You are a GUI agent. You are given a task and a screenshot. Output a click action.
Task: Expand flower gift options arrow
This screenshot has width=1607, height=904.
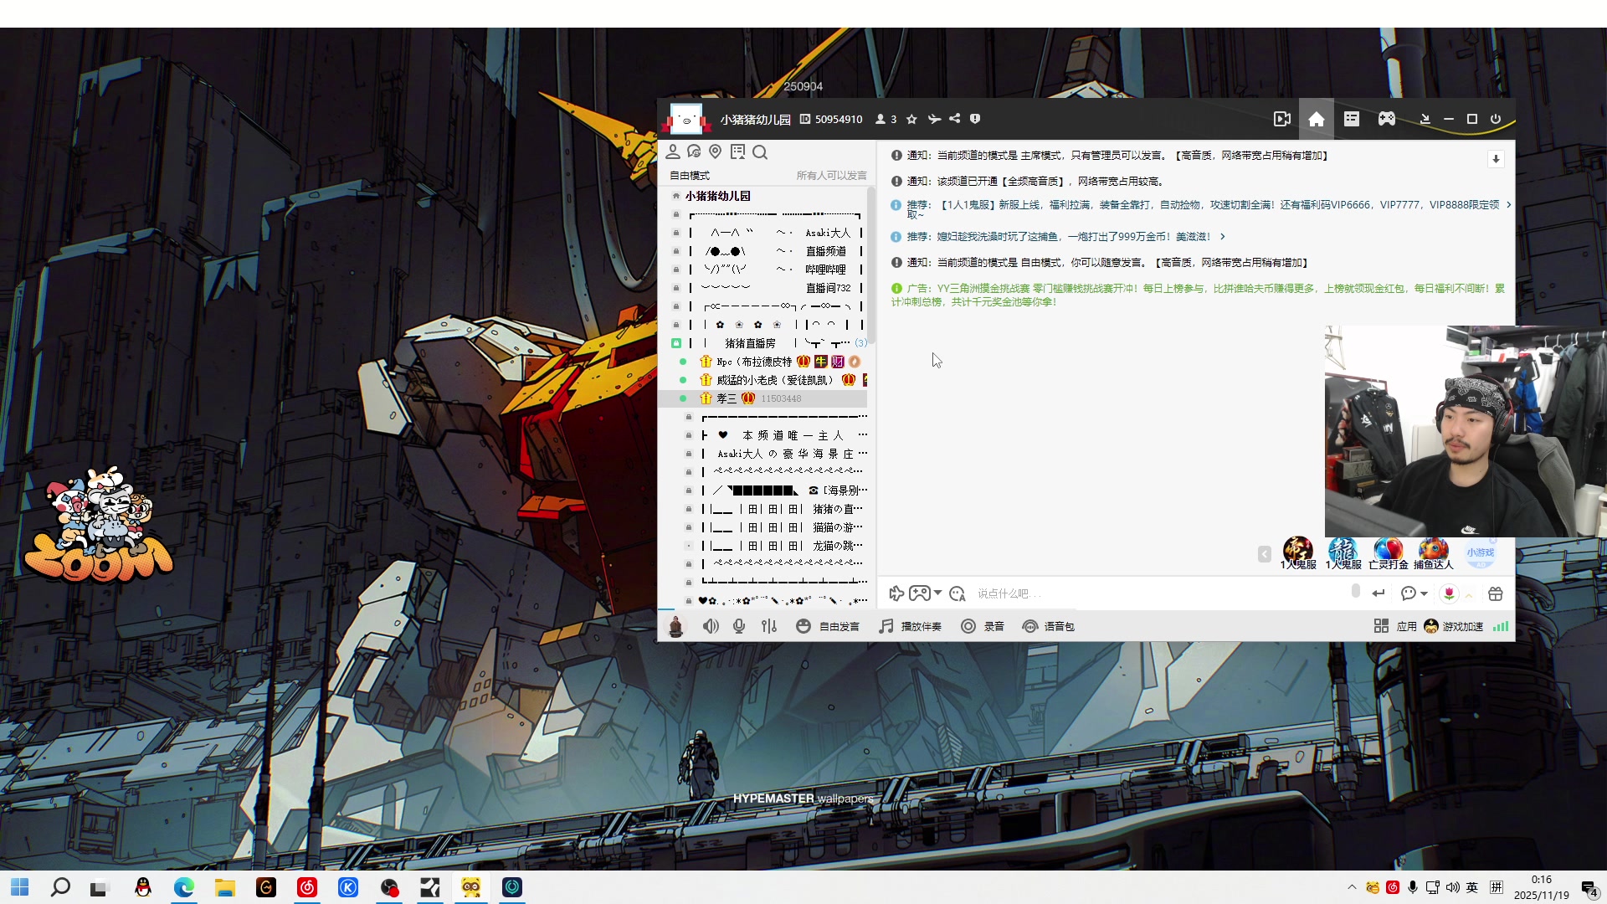[x=1469, y=595]
